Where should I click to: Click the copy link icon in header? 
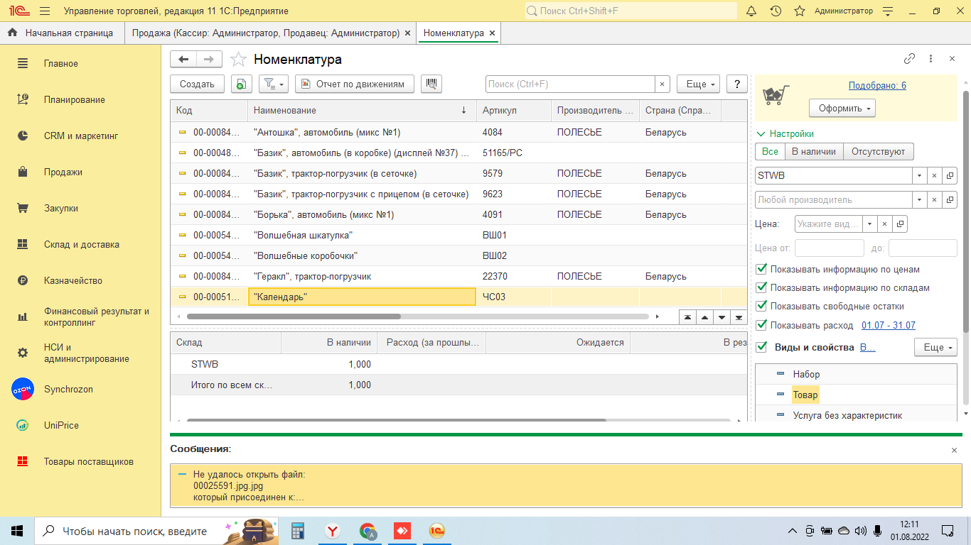[x=909, y=59]
